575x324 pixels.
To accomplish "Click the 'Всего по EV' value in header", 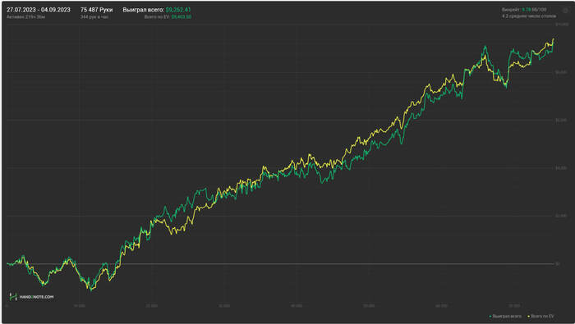I will tap(182, 17).
